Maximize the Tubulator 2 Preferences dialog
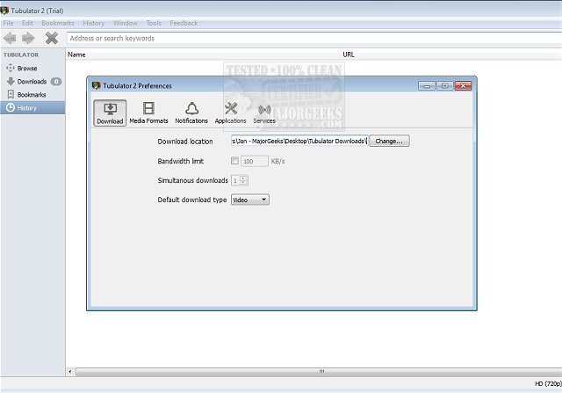 coord(445,86)
